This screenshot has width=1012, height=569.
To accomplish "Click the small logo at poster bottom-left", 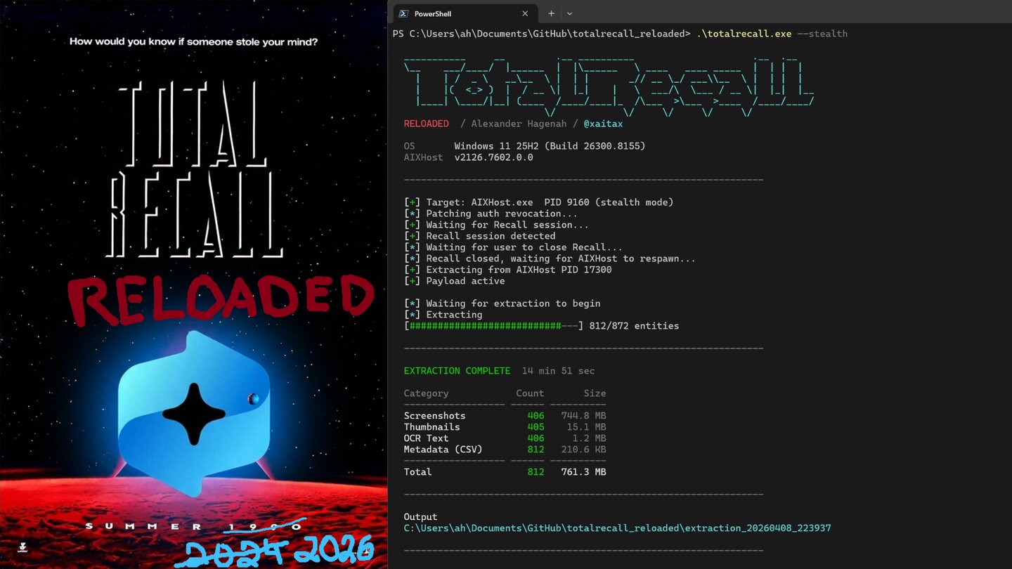I will tap(22, 546).
